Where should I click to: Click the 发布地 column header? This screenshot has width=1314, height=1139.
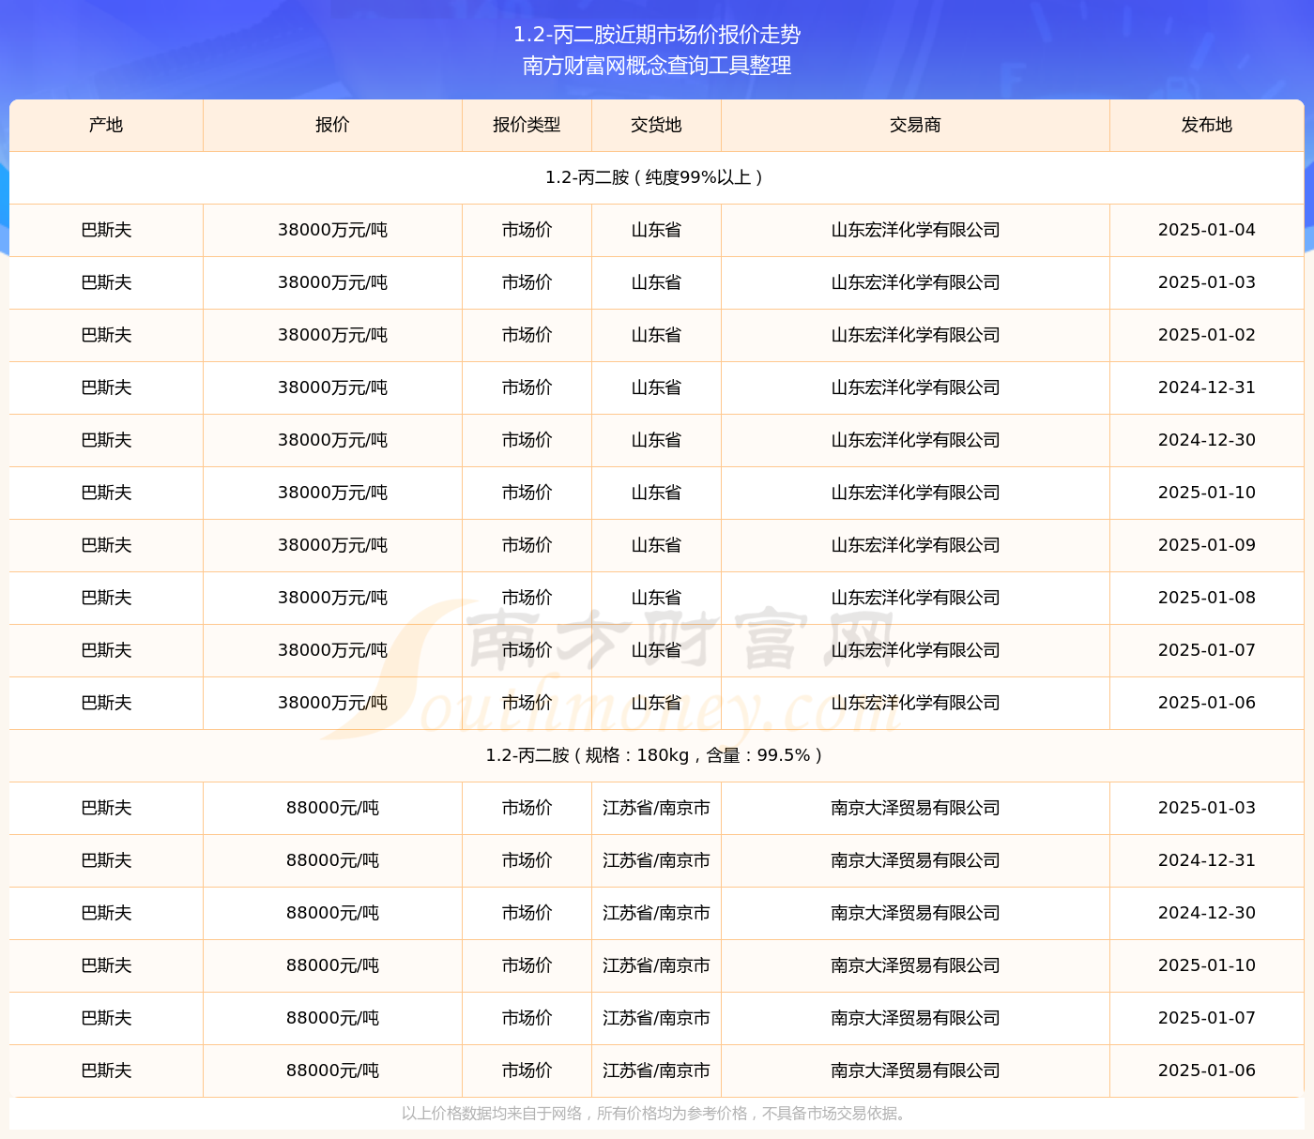pyautogui.click(x=1207, y=125)
